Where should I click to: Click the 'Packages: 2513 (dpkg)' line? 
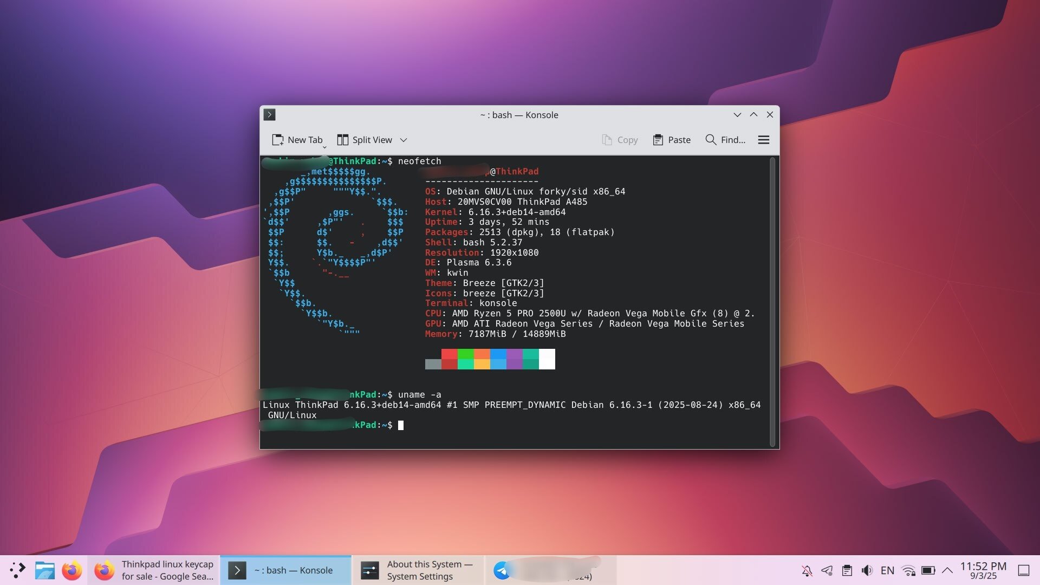click(519, 232)
